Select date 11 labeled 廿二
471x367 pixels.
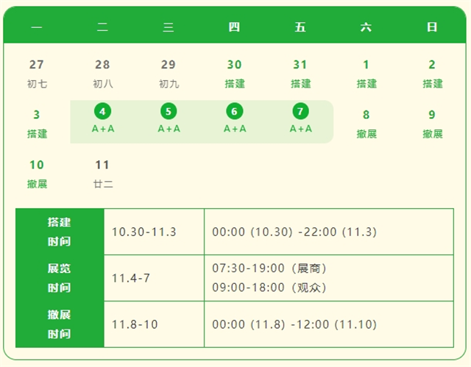point(102,173)
